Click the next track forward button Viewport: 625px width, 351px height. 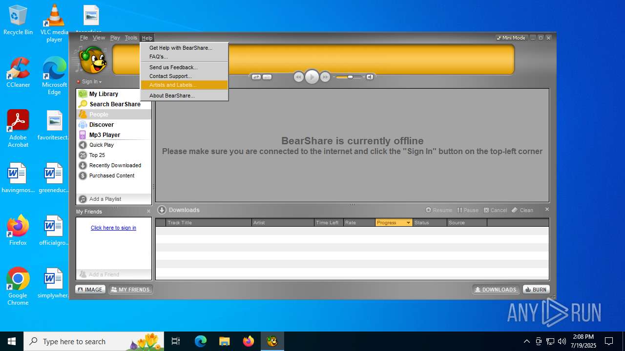tap(325, 77)
